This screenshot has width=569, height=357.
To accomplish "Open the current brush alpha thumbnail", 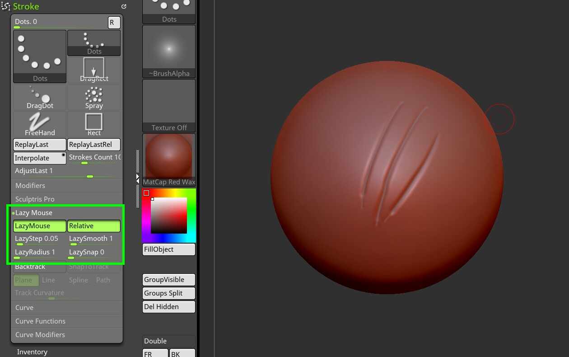I will pos(168,47).
